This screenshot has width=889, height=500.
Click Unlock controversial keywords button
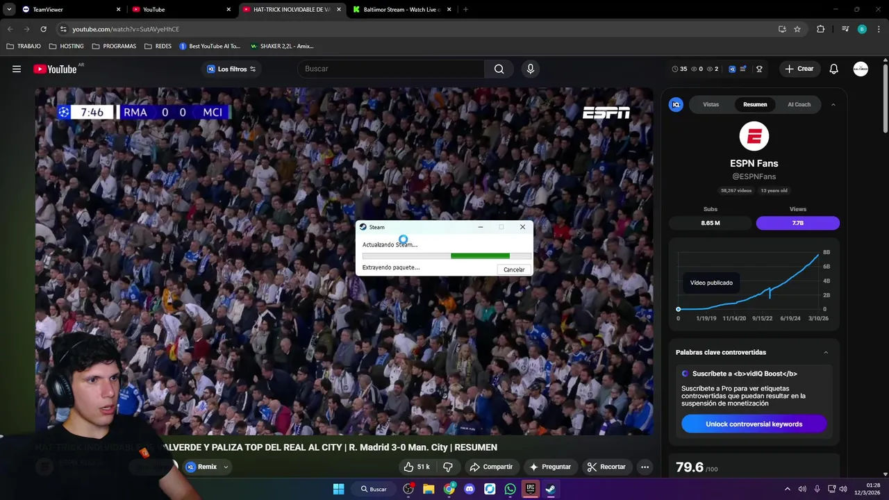[x=754, y=424]
